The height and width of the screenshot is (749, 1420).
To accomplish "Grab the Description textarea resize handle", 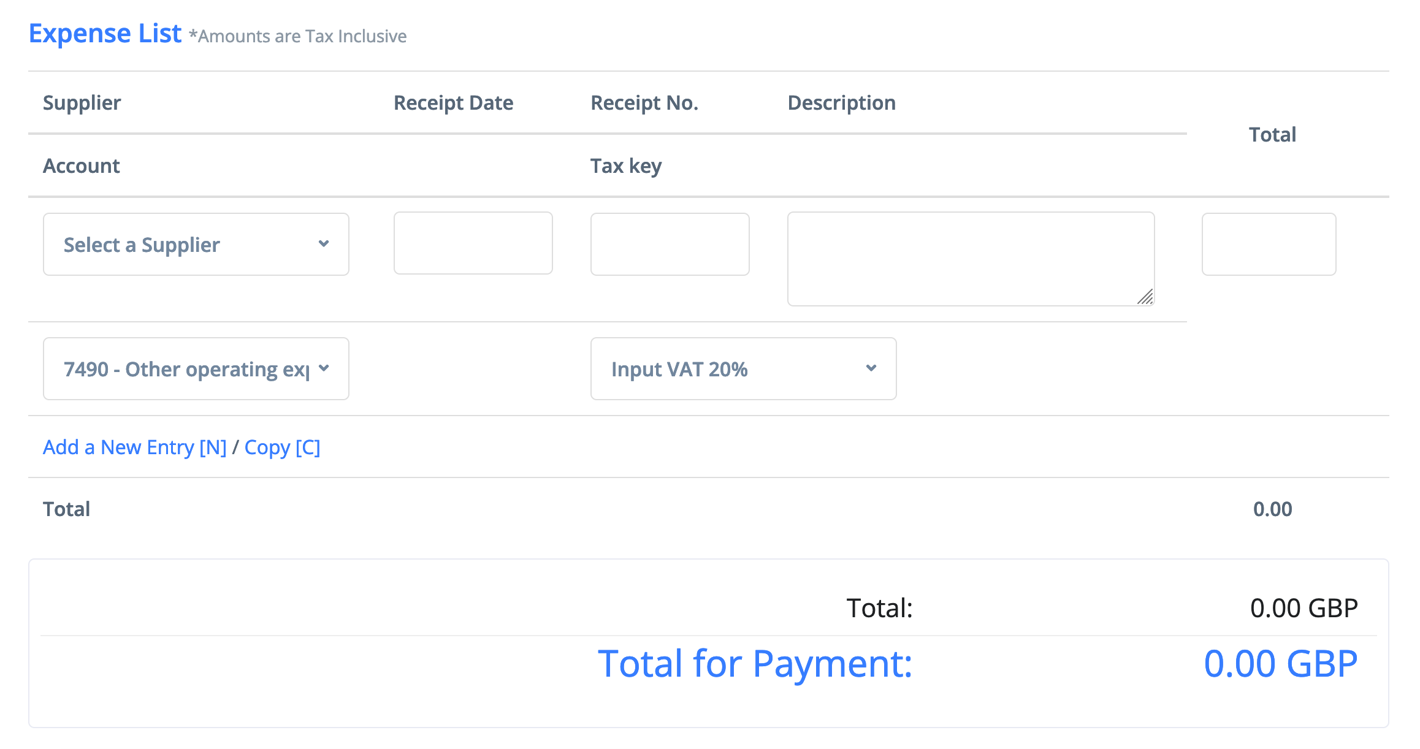I will tap(1145, 297).
